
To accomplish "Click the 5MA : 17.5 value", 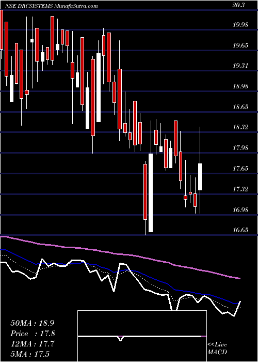I will (x=30, y=354).
